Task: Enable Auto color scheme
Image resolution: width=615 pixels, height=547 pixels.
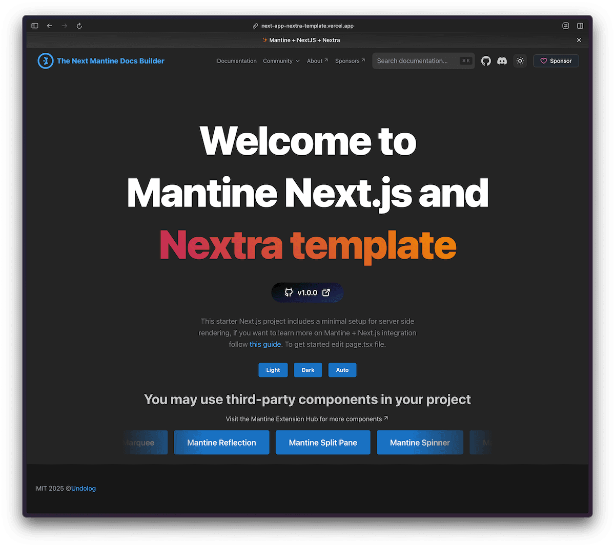Action: (342, 370)
